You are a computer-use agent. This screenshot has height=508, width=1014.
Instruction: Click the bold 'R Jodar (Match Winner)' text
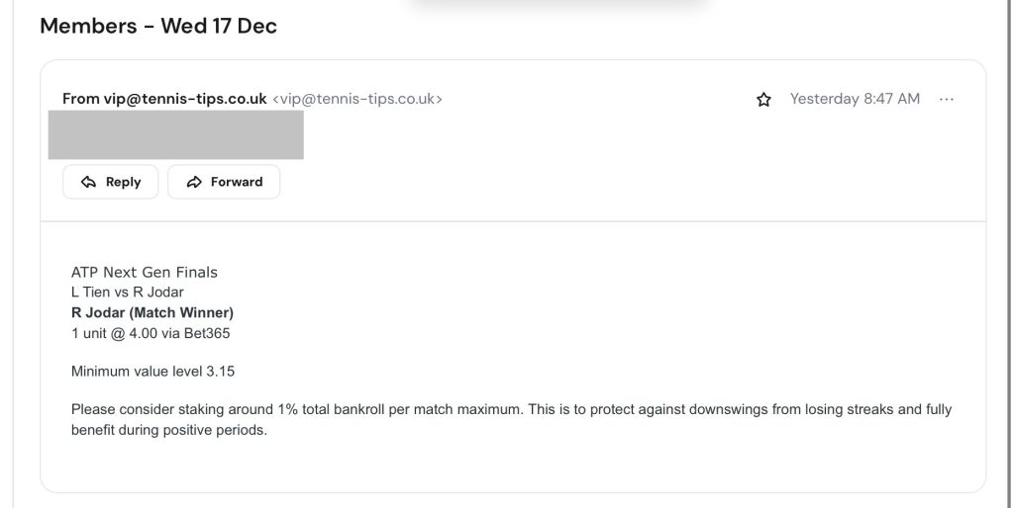[152, 313]
